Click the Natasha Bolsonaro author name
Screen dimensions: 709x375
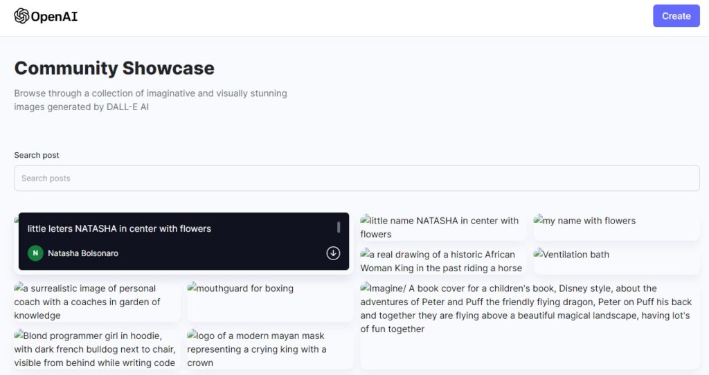(x=83, y=253)
